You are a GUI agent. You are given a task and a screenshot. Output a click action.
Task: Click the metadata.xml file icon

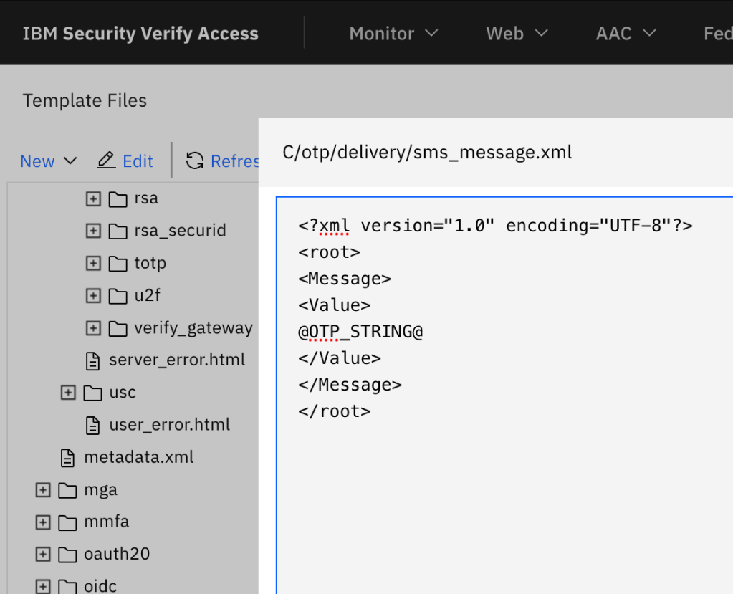coord(68,458)
